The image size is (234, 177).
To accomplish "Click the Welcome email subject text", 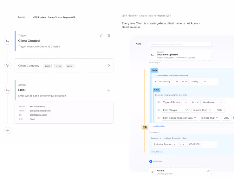I will (x=37, y=106).
